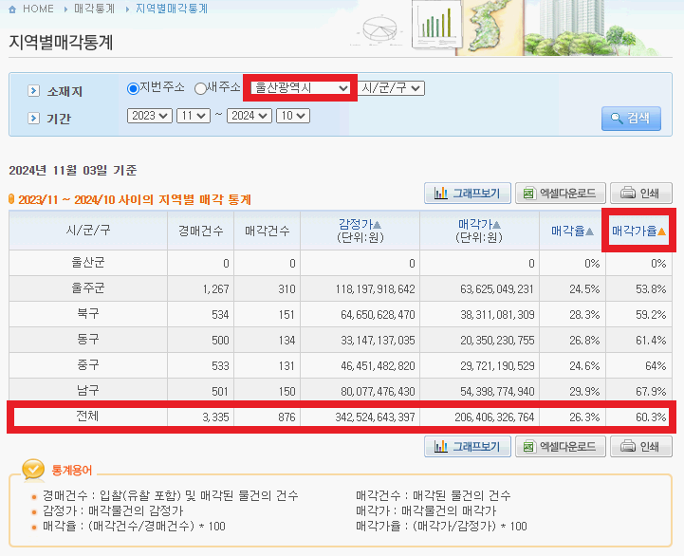Click the 전체 total row label
This screenshot has height=556, width=684.
(x=87, y=417)
